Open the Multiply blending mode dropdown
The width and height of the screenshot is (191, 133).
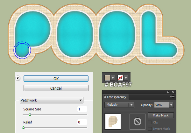click(x=119, y=105)
